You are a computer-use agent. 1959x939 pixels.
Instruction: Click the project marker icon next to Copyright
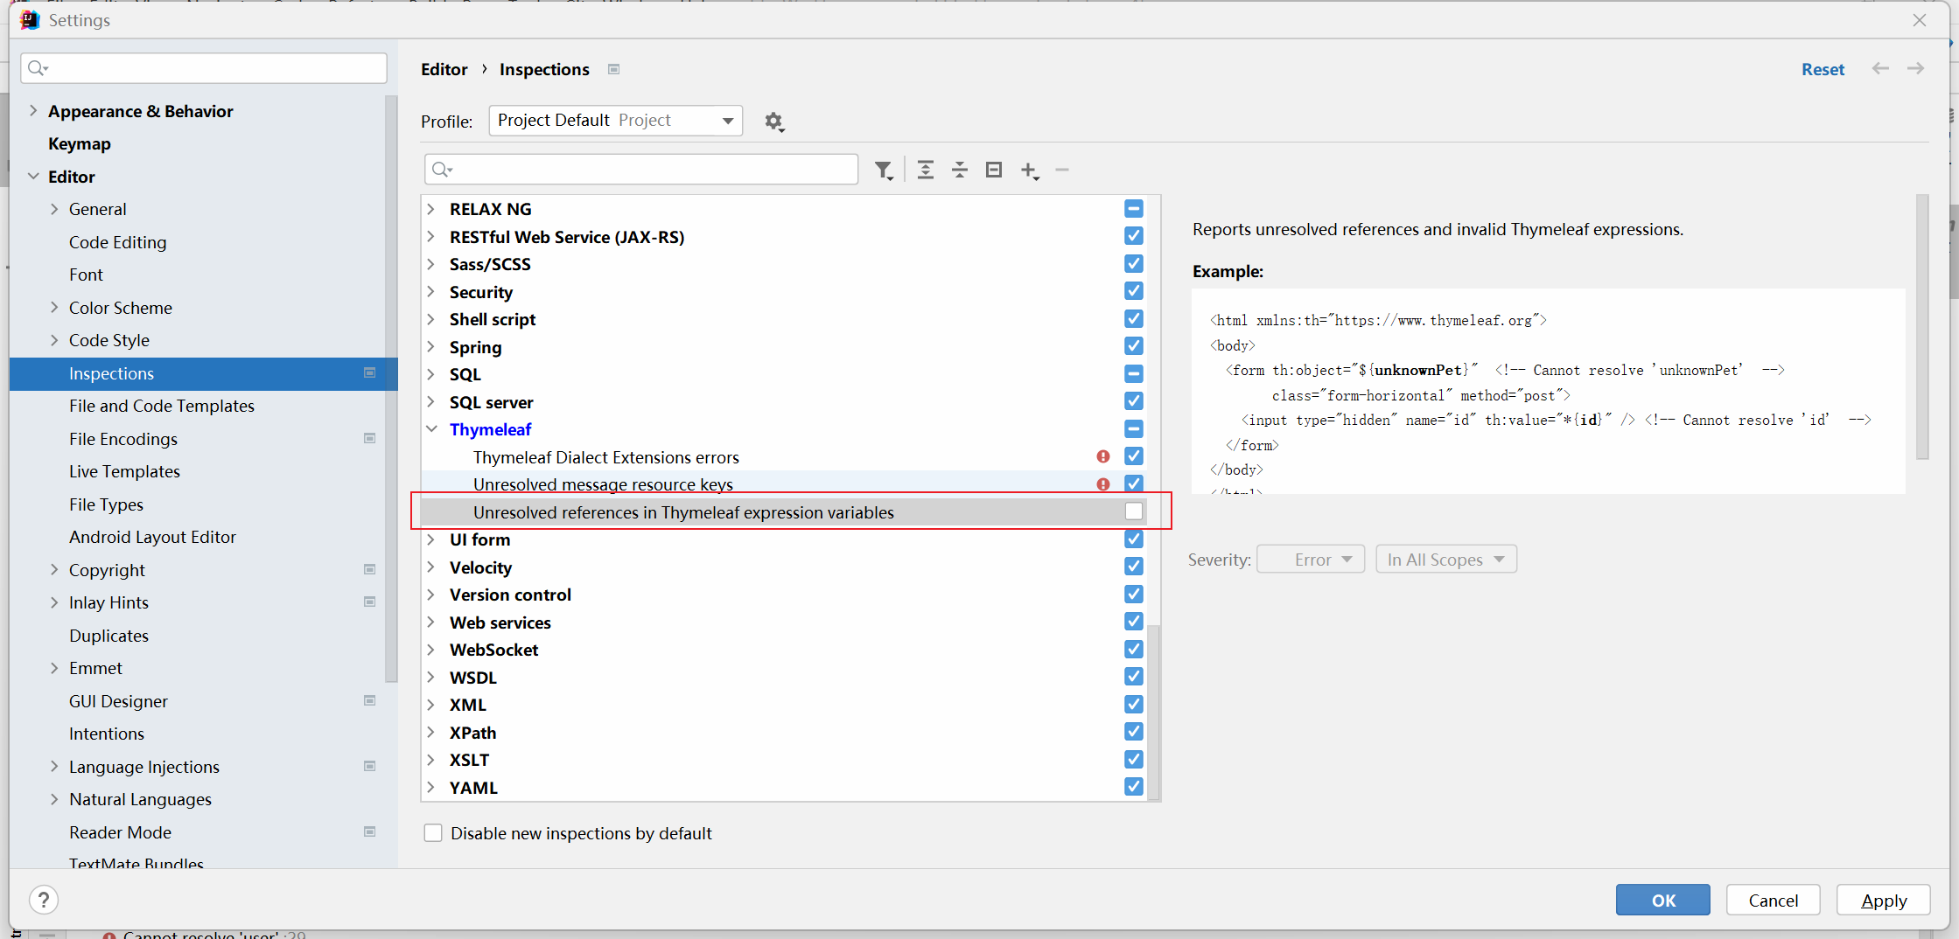[x=370, y=569]
